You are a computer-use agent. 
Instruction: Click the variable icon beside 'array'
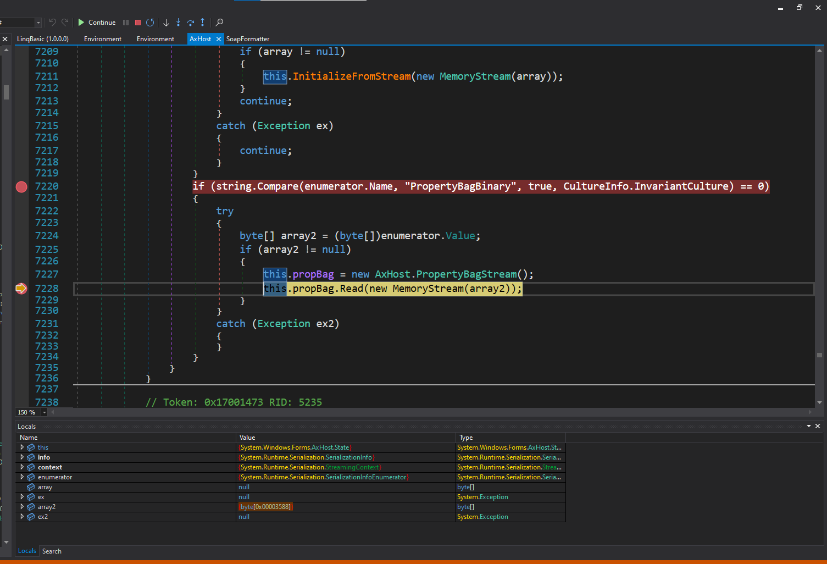[x=31, y=487]
